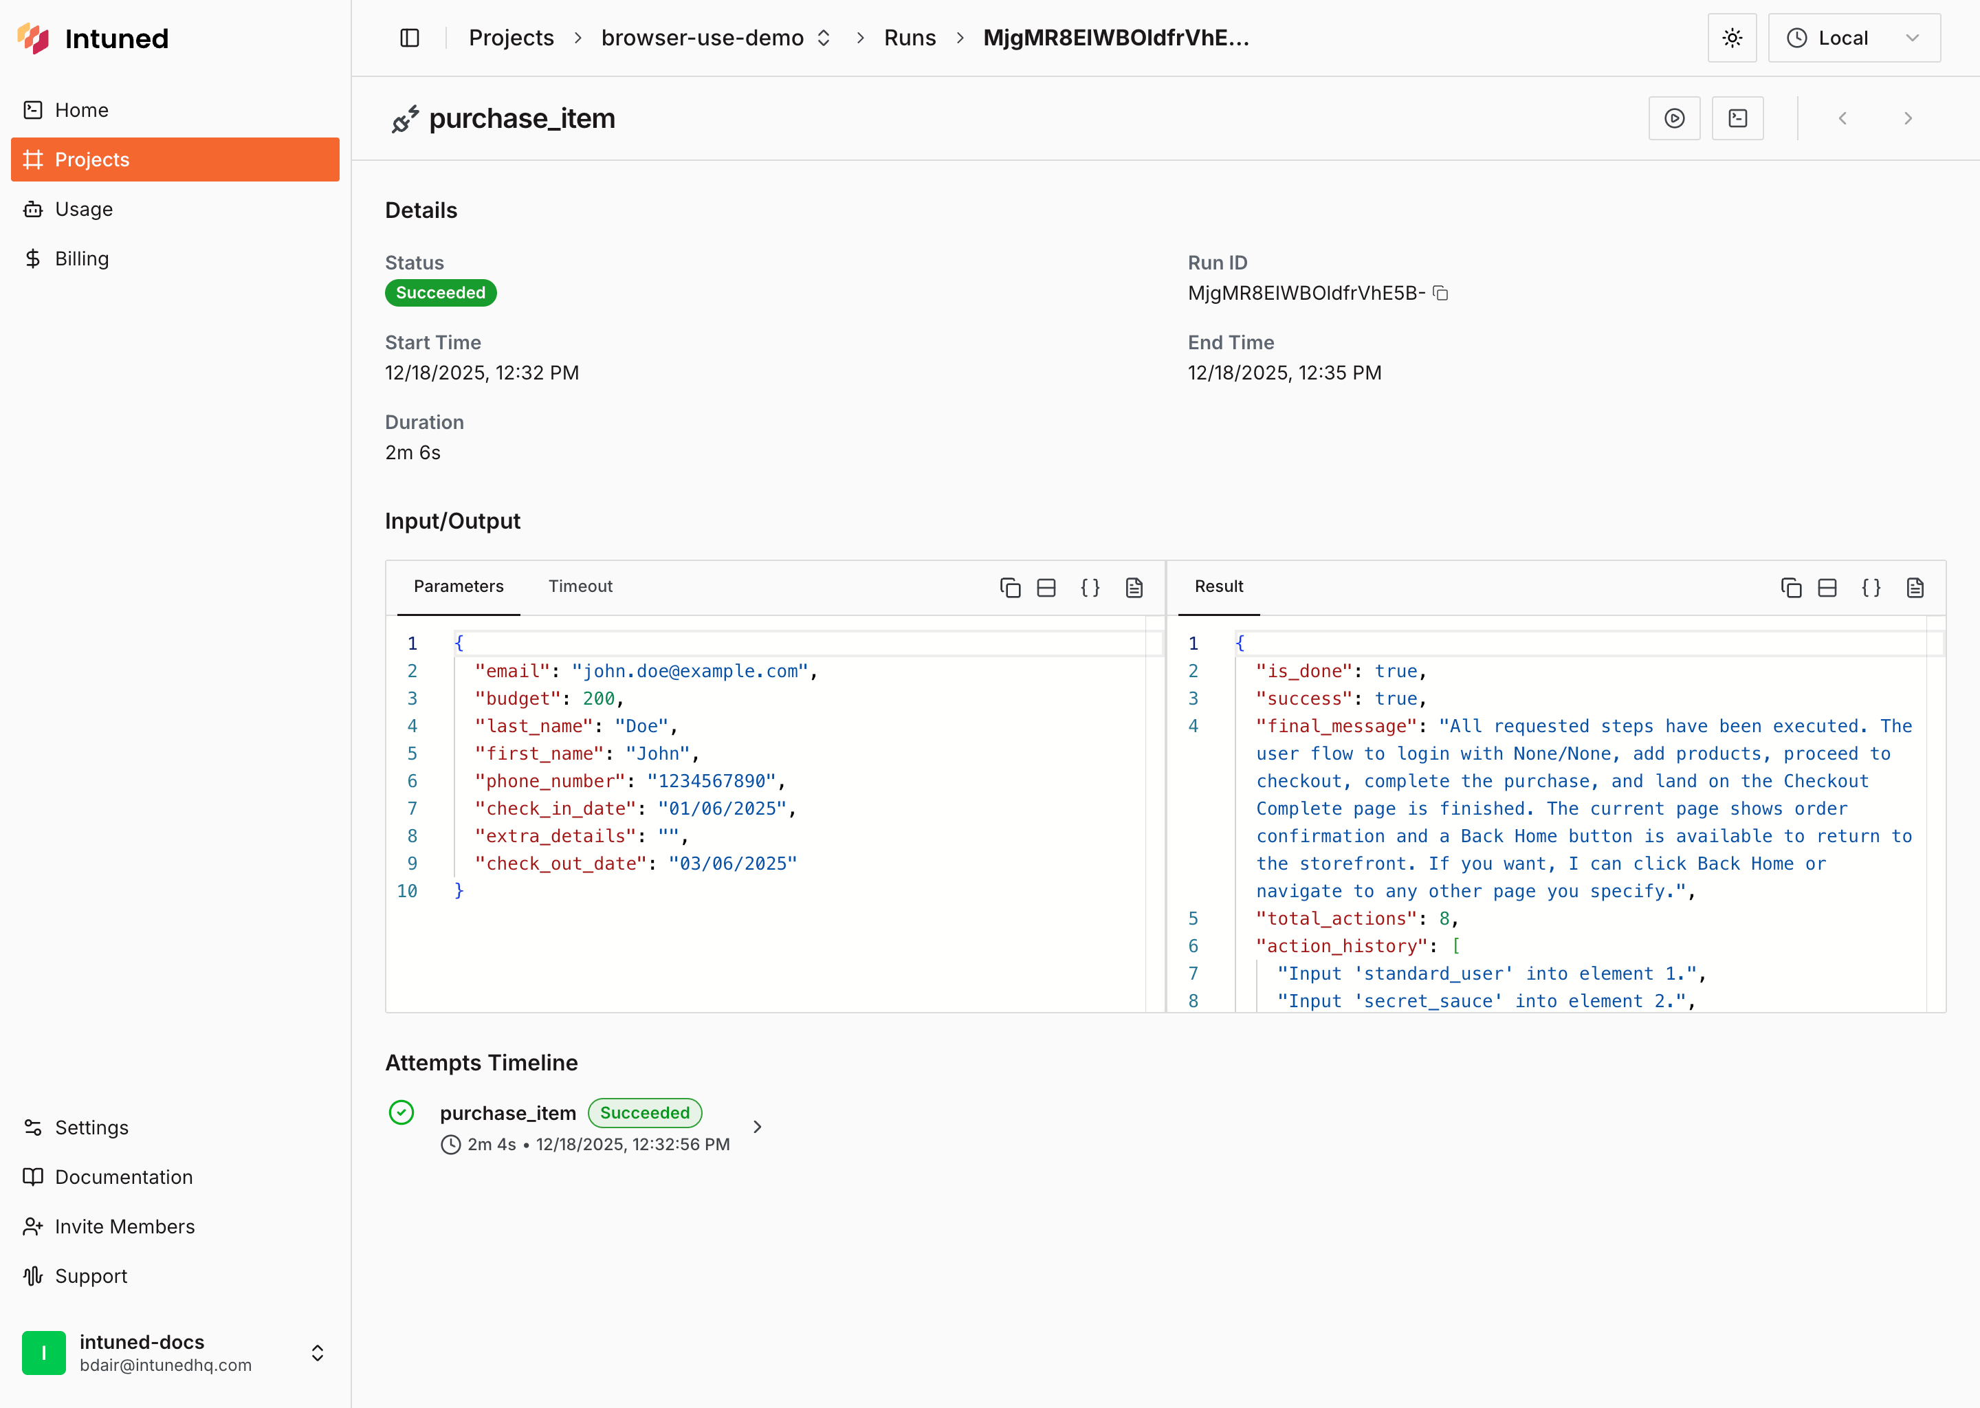Toggle the Parameters panel split layout view
Image resolution: width=1980 pixels, height=1408 pixels.
point(1046,588)
